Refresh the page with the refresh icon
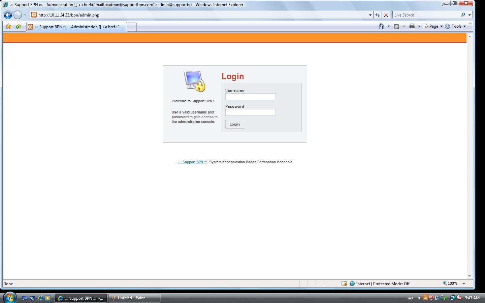Image resolution: width=485 pixels, height=303 pixels. click(x=378, y=15)
